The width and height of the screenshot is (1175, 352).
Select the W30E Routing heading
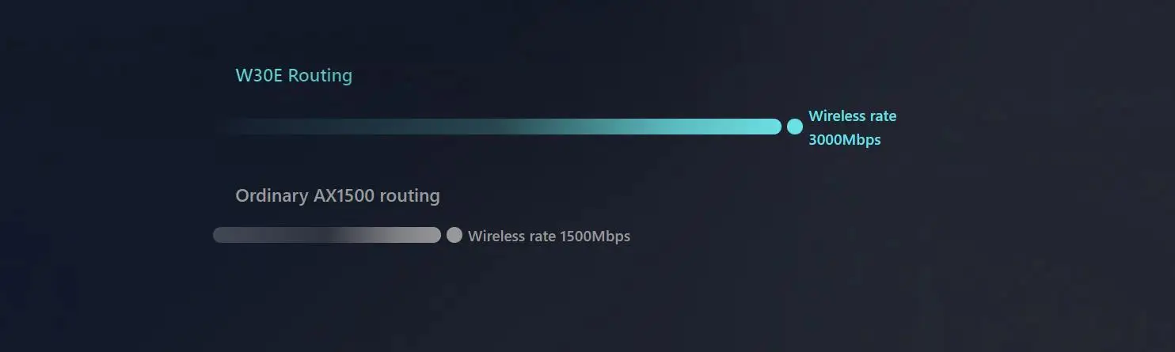click(x=294, y=76)
